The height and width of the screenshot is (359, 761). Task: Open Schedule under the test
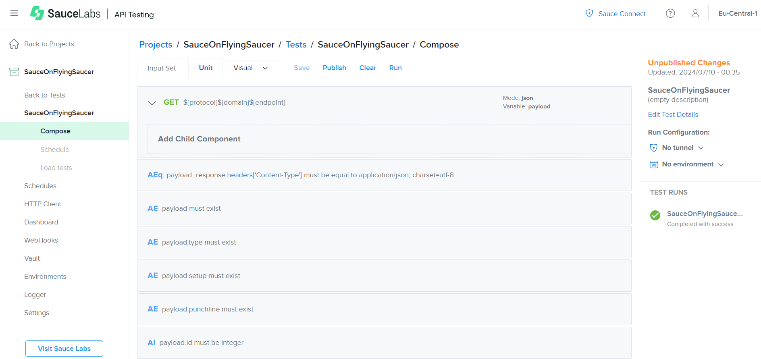point(55,149)
